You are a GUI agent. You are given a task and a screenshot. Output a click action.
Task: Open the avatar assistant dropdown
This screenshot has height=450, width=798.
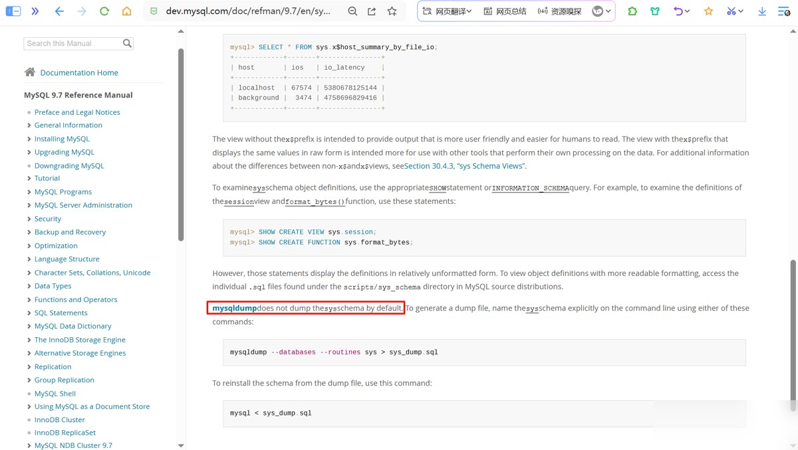[x=602, y=11]
